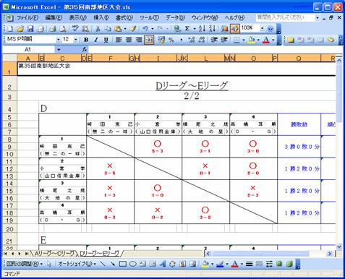
Task: Expand the Name Box dropdown
Action: click(x=59, y=50)
